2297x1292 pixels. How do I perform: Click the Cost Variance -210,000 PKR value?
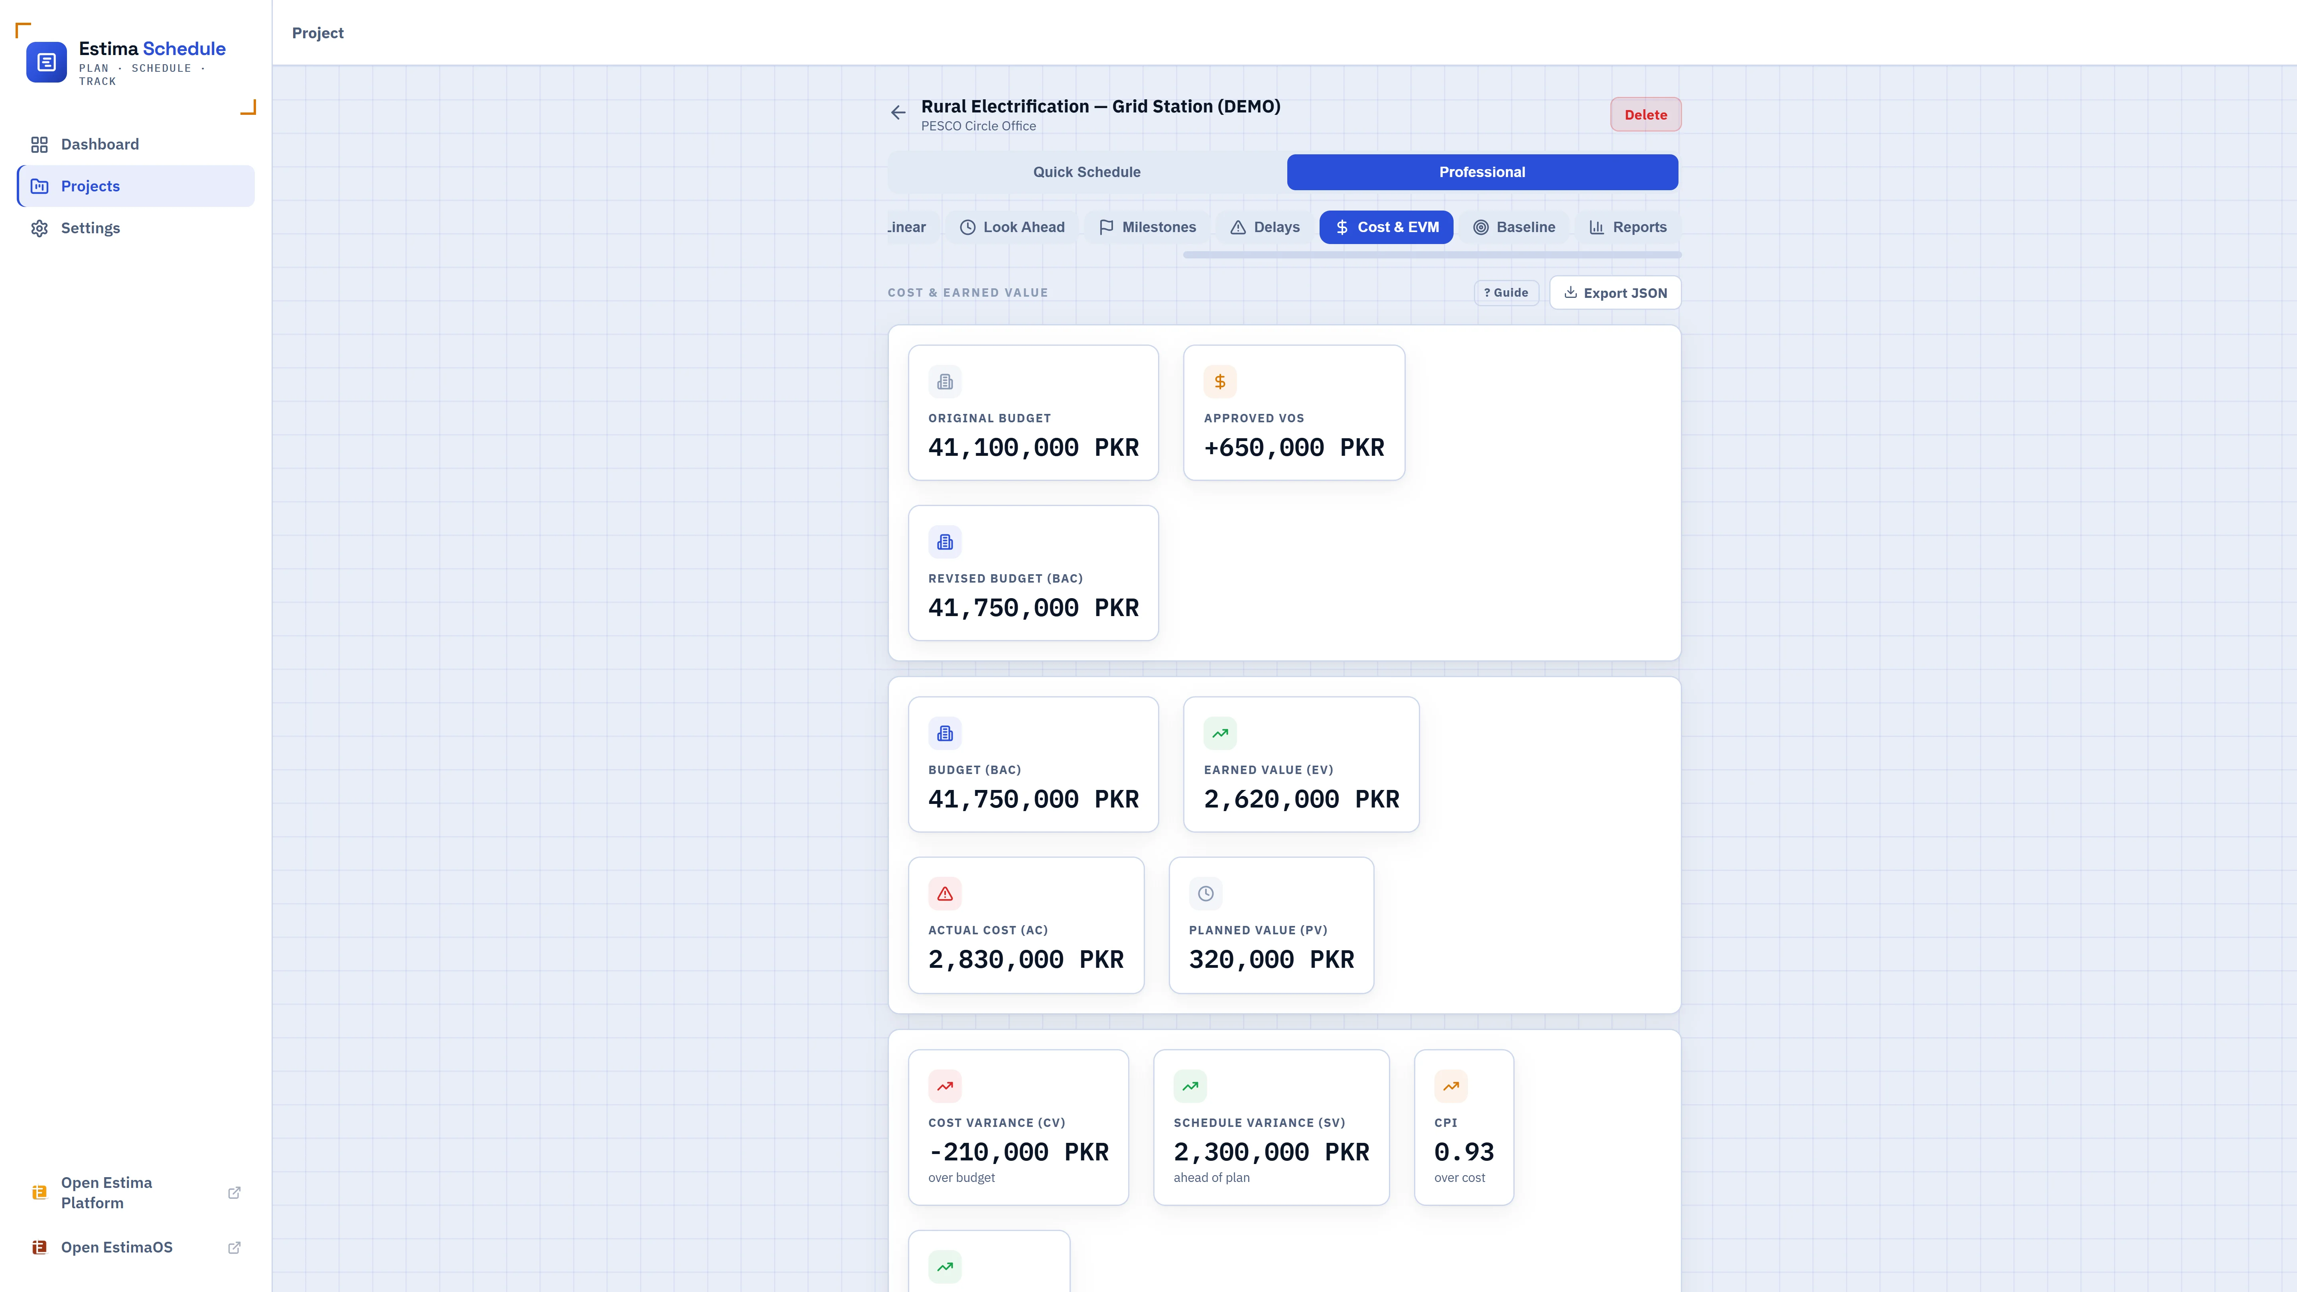[x=1018, y=1152]
